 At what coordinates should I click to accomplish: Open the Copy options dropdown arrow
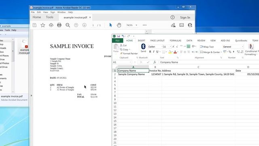tap(129, 49)
